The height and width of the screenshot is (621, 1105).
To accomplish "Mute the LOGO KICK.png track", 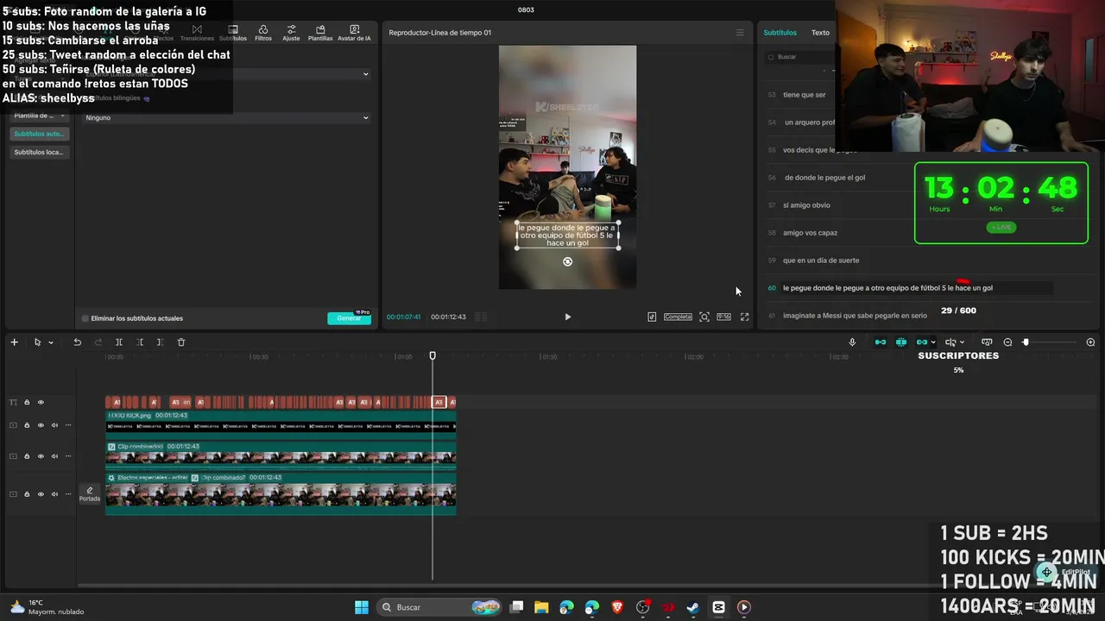I will click(x=54, y=424).
